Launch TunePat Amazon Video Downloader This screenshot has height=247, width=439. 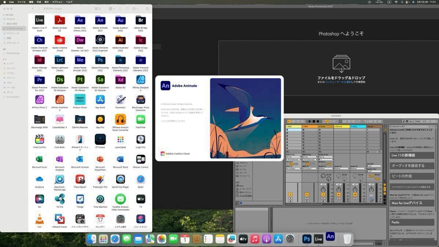[120, 199]
